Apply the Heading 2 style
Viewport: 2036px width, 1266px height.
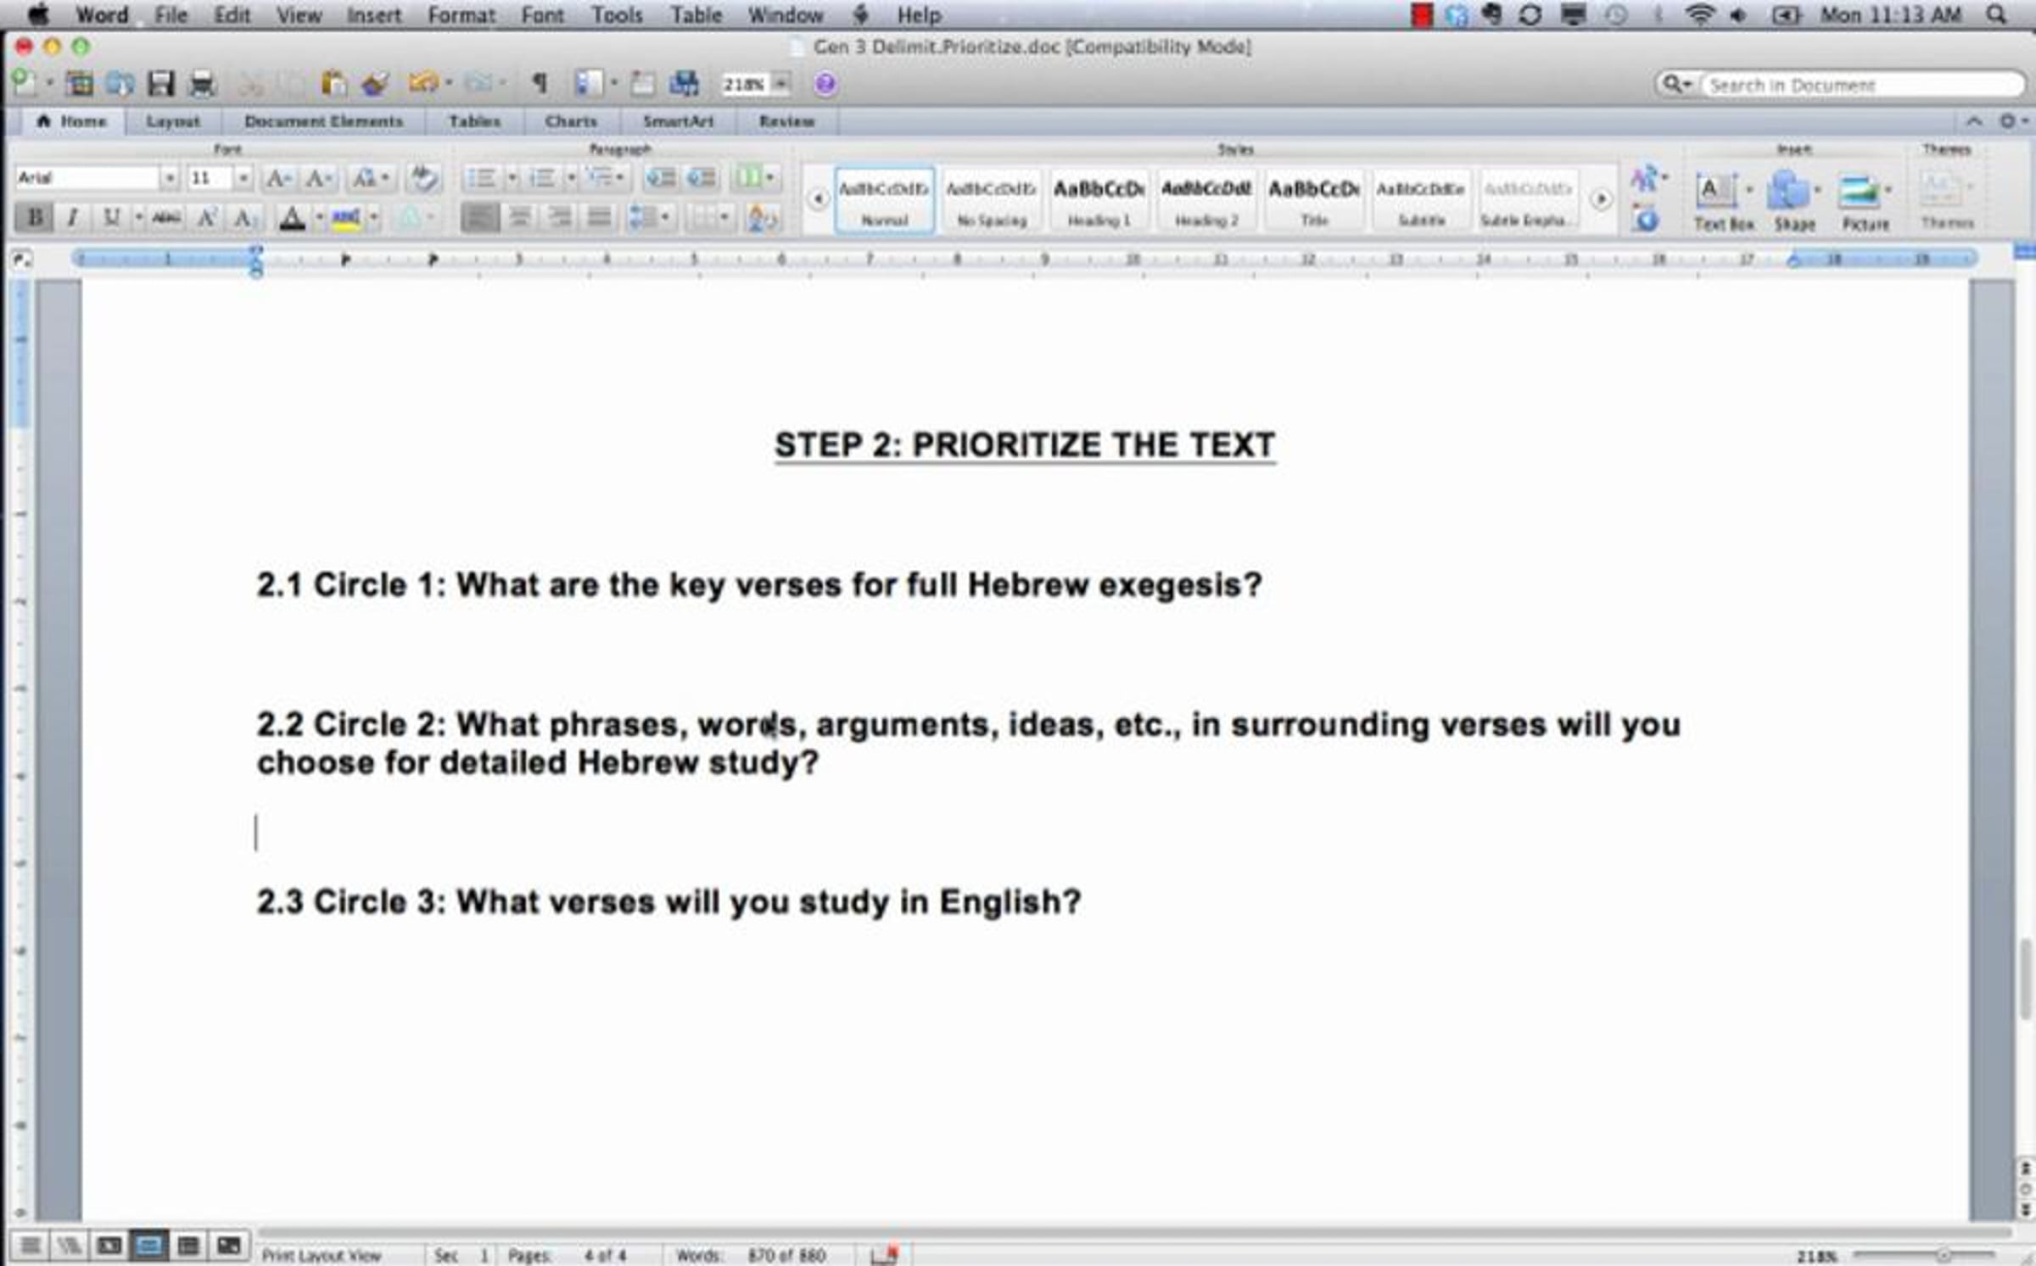pyautogui.click(x=1205, y=201)
